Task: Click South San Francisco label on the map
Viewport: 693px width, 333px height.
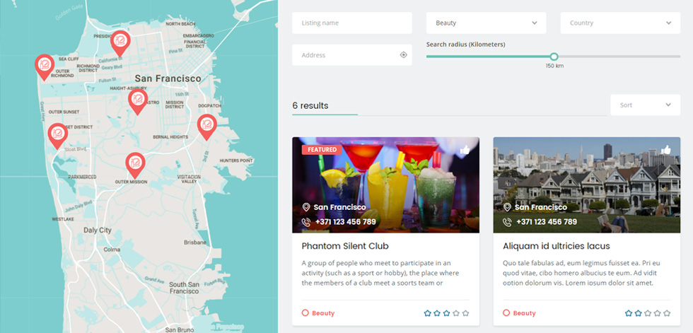Action: tap(185, 288)
